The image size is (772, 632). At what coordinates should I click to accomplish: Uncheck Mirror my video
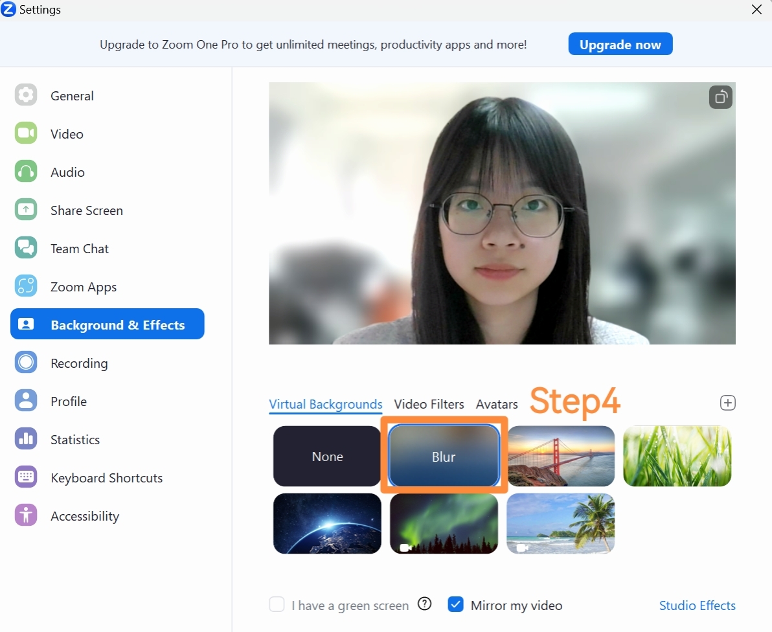[x=455, y=604]
